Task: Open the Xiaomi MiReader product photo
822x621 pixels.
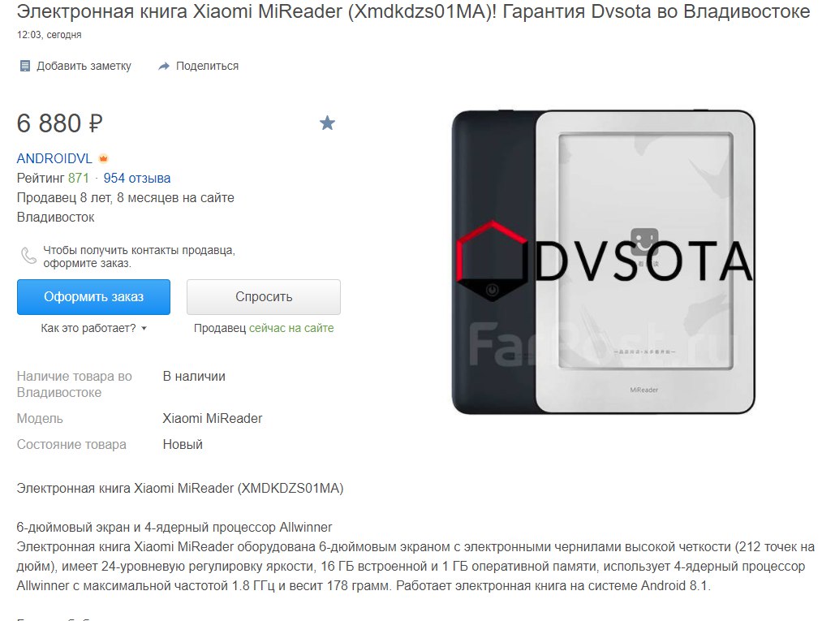Action: (604, 262)
